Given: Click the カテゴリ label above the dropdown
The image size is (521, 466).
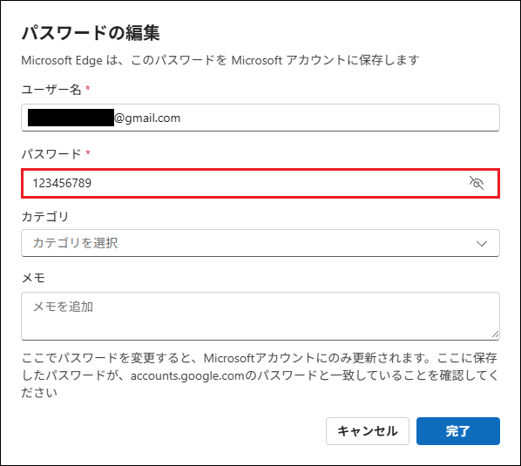Looking at the screenshot, I should [x=44, y=217].
